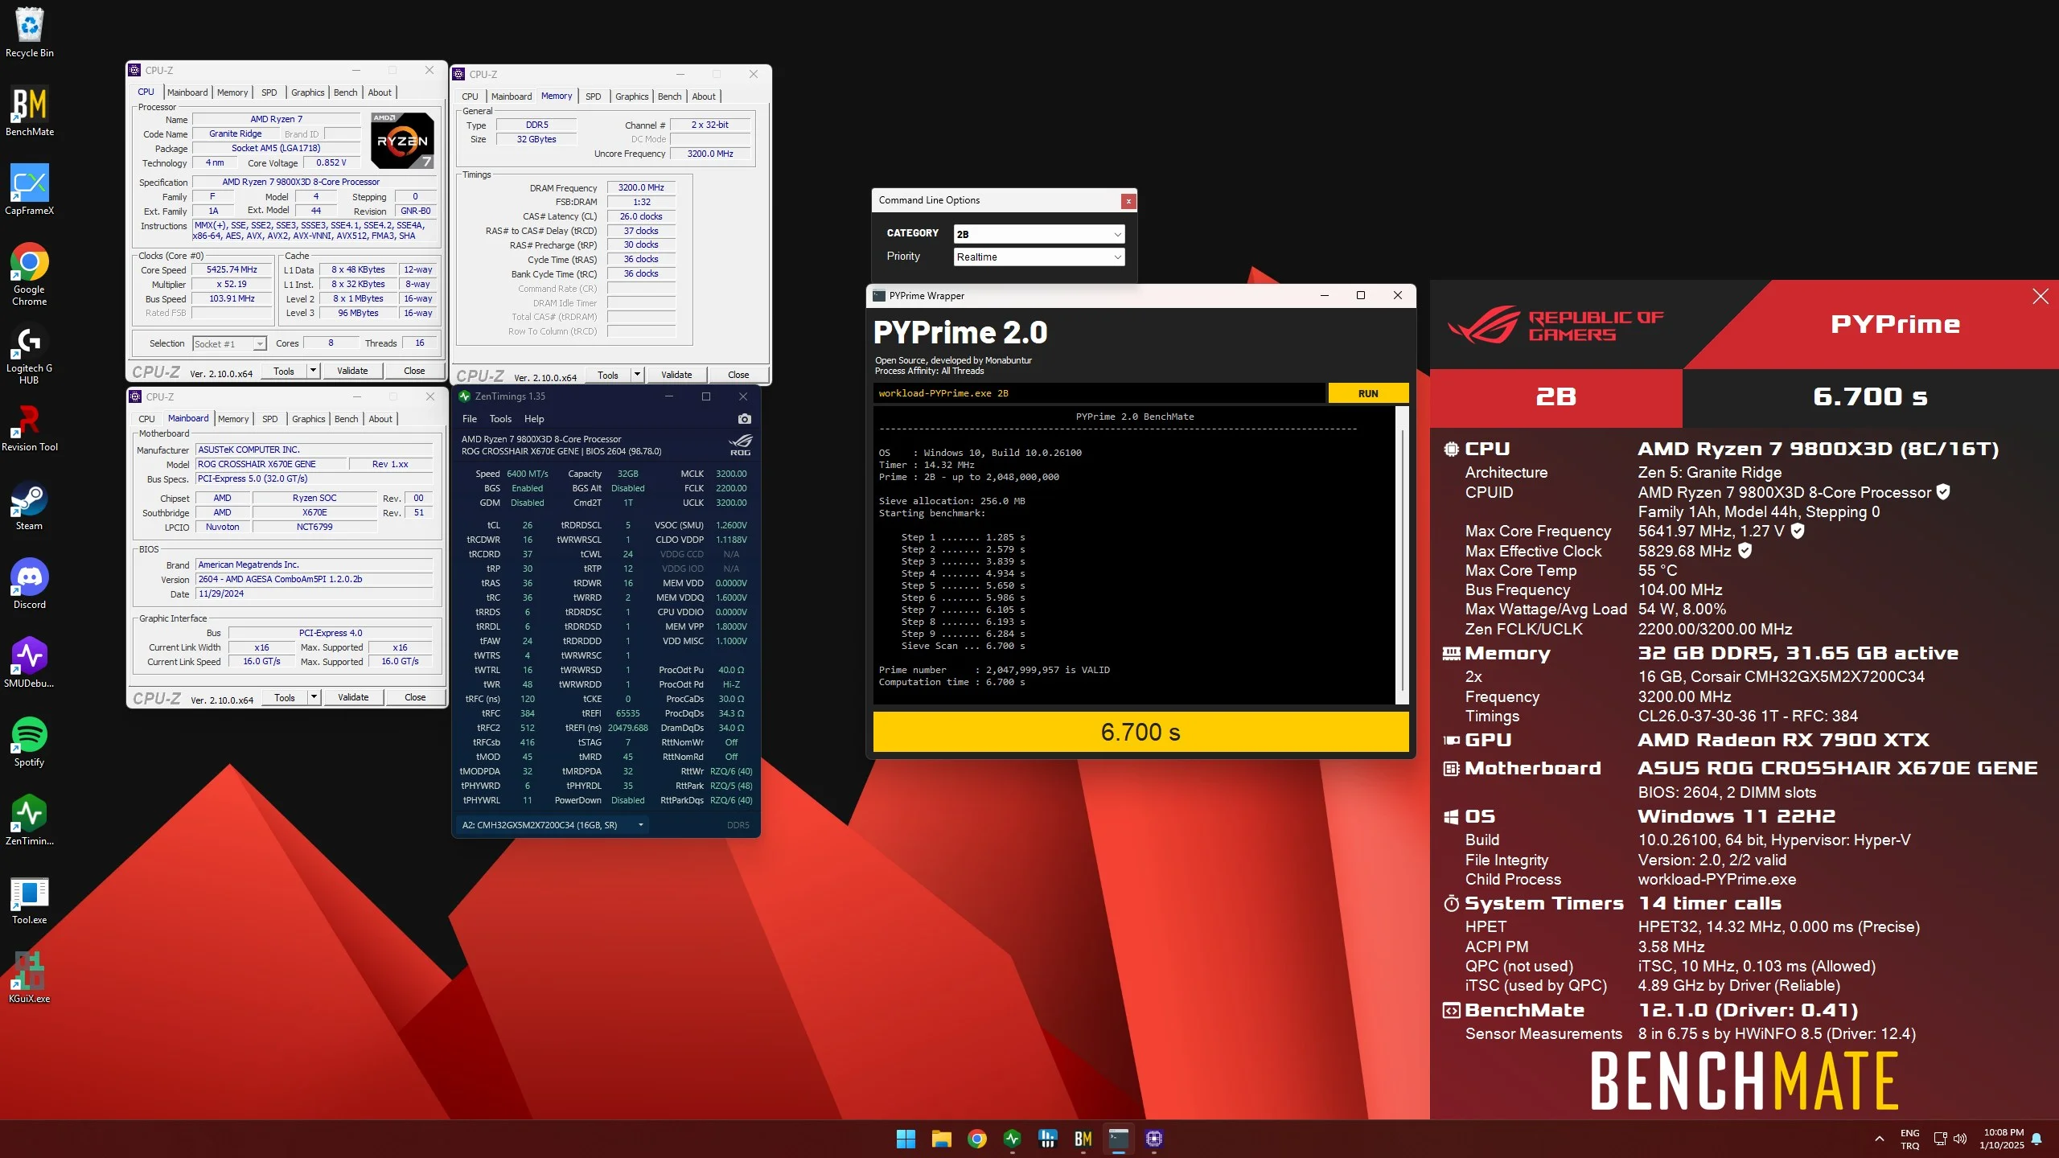Open the ZenTimings Help menu
The width and height of the screenshot is (2059, 1158).
(534, 419)
